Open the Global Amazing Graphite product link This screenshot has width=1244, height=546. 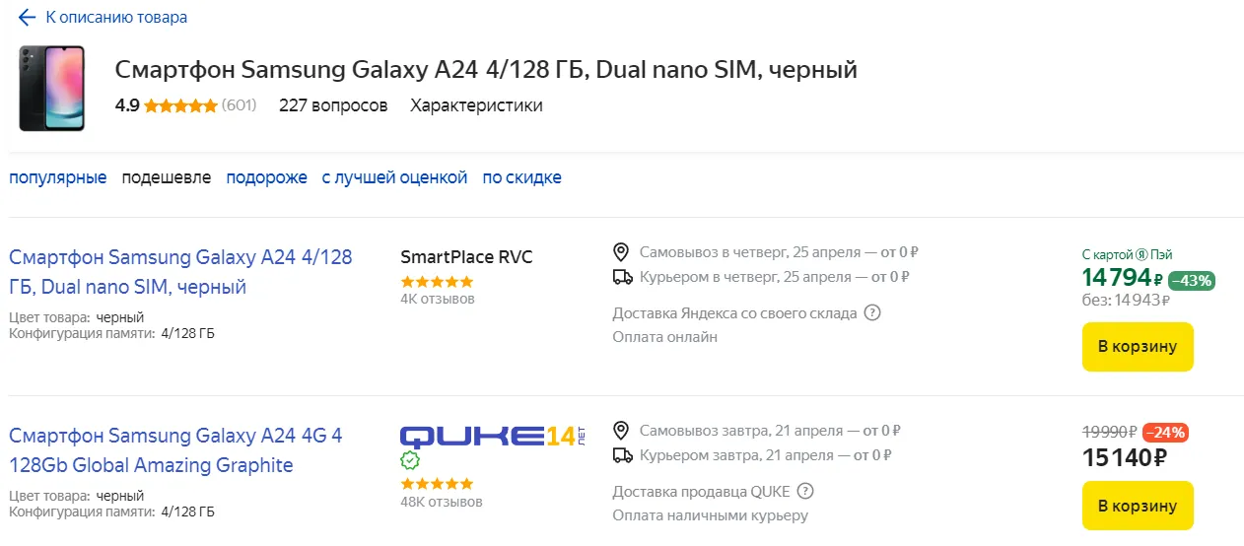point(175,450)
